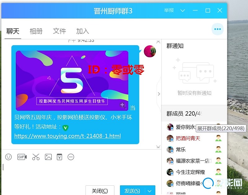
Task: Open the purple 5th anniversary image thumbnail
Action: 72,81
